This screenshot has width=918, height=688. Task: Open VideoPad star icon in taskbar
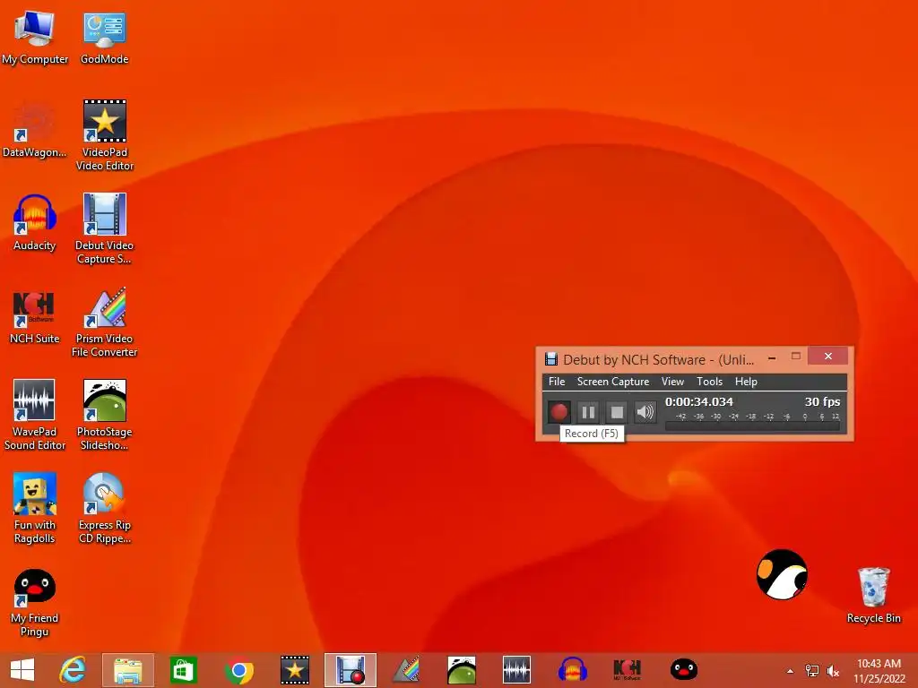[x=294, y=670]
